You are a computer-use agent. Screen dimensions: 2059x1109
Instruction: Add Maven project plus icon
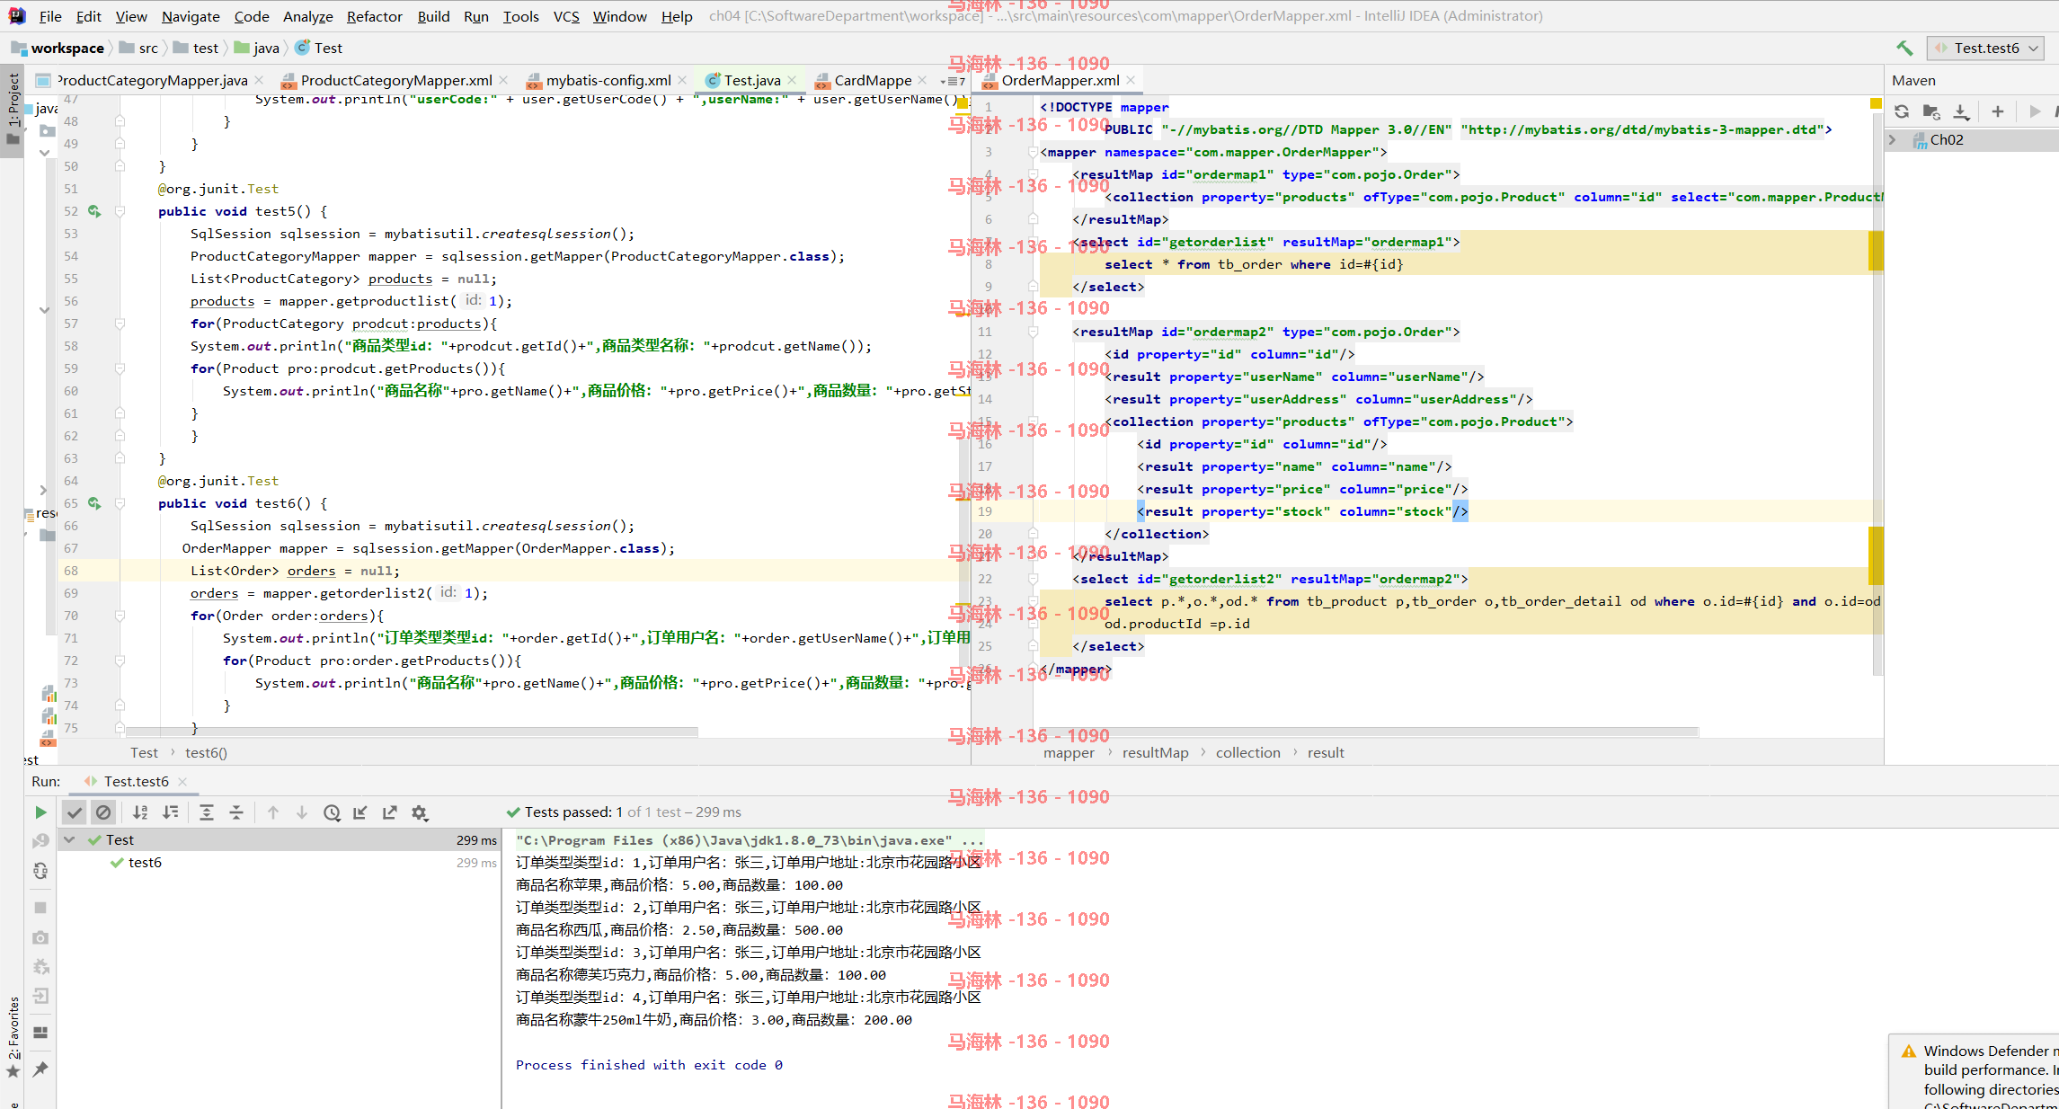coord(1997,111)
